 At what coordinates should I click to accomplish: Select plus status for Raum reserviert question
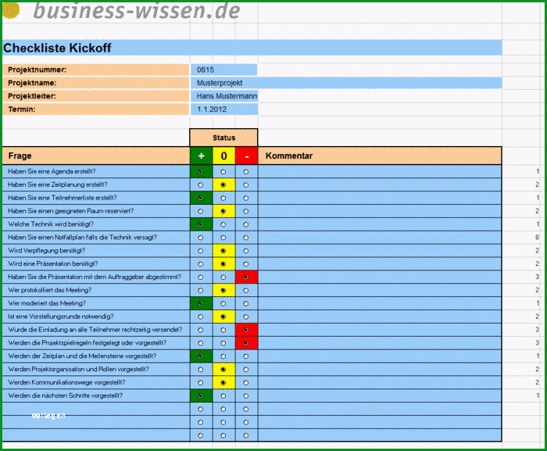click(x=200, y=211)
